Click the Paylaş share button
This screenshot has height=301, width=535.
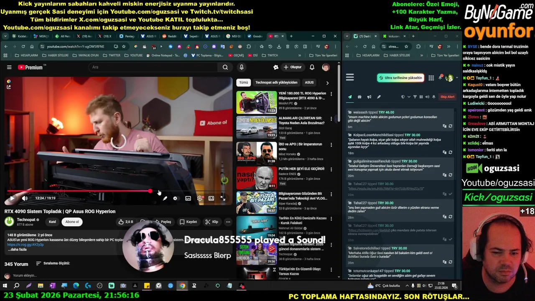click(x=163, y=222)
